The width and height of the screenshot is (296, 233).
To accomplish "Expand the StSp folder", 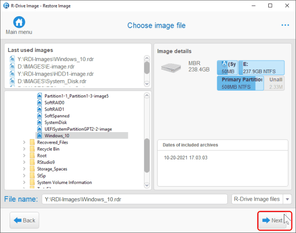I will [x=24, y=176].
